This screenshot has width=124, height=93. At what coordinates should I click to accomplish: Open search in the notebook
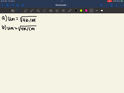(x=13, y=5)
